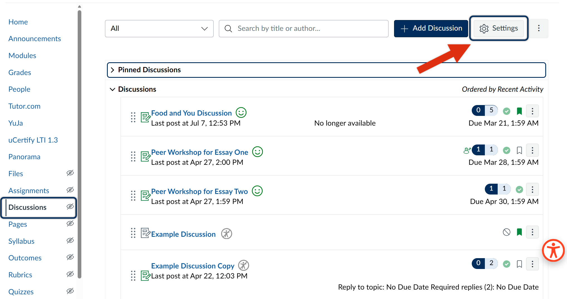Focus the Search by title or author field
The image size is (567, 299).
[x=304, y=29]
